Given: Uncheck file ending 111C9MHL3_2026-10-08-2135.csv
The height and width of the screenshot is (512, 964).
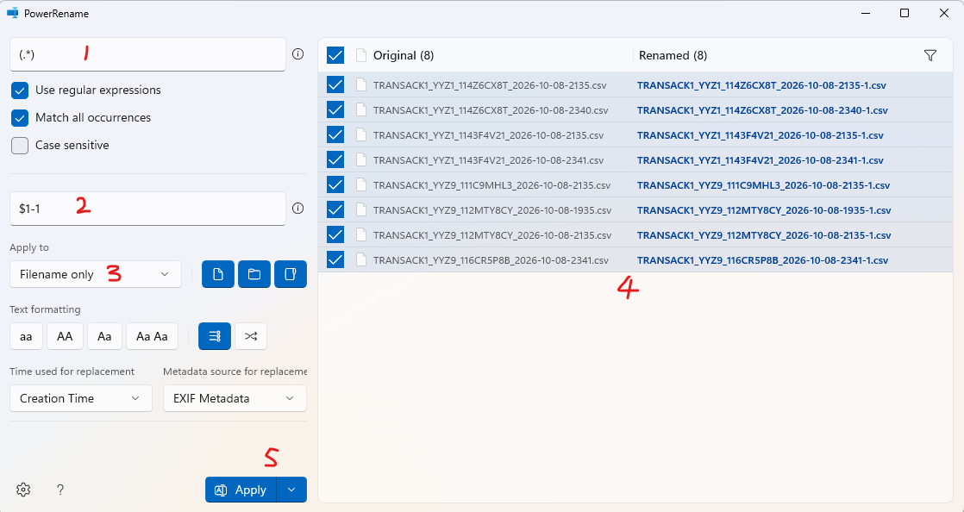Looking at the screenshot, I should [x=335, y=185].
